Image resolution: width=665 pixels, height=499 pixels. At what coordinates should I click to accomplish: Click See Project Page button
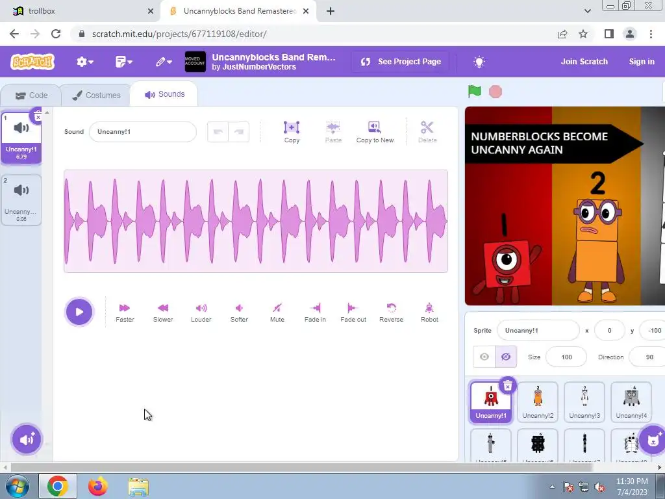400,62
